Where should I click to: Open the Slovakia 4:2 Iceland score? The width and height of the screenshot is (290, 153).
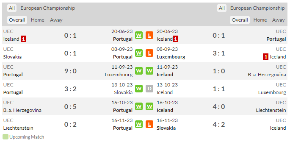(219, 124)
